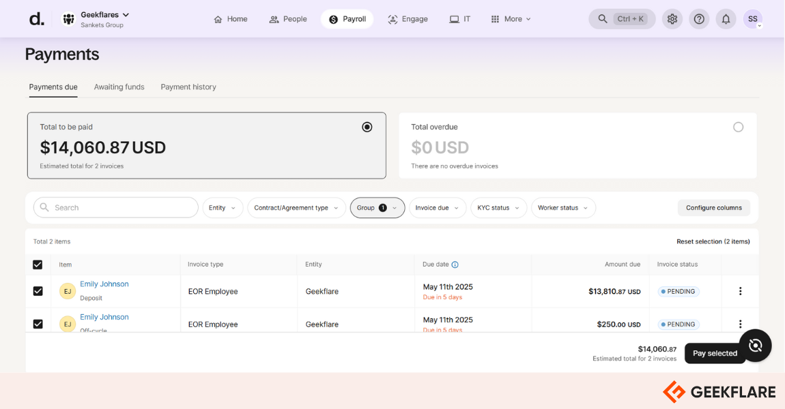Open the Worker status filter dropdown
Image resolution: width=785 pixels, height=409 pixels.
(563, 207)
